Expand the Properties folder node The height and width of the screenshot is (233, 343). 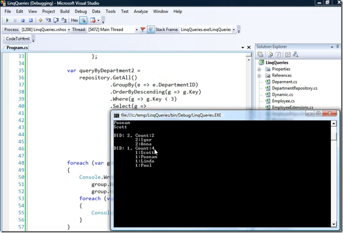click(x=259, y=69)
